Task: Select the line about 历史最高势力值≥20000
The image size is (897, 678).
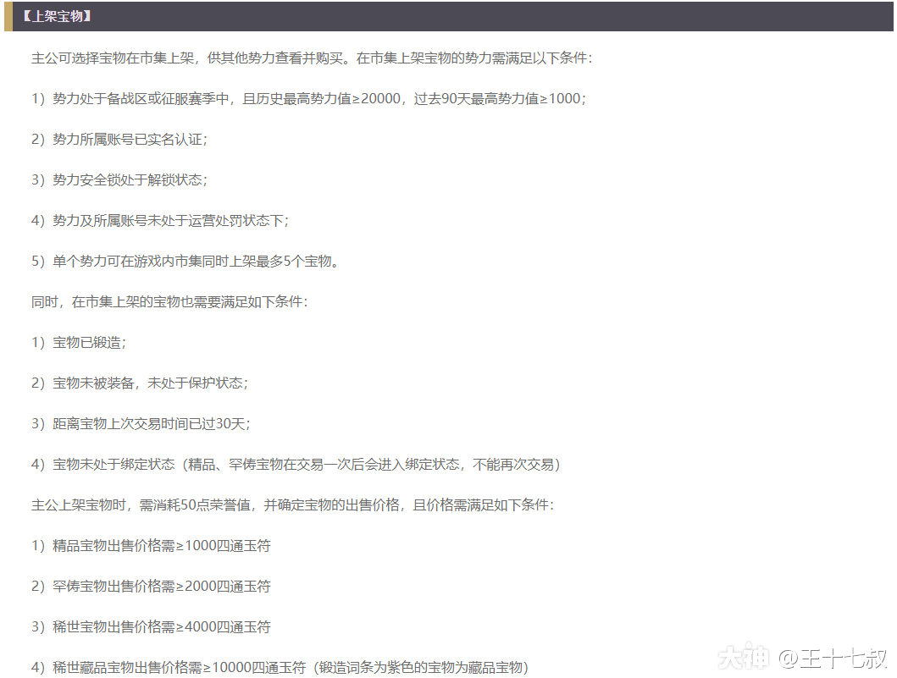Action: click(308, 99)
